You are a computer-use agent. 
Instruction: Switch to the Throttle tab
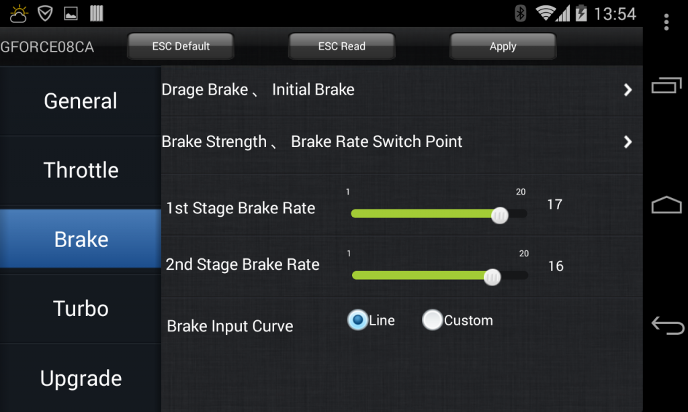[x=81, y=170]
